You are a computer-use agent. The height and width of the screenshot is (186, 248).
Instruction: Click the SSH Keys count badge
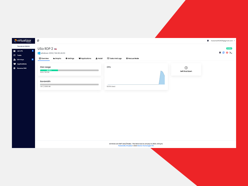32,59
